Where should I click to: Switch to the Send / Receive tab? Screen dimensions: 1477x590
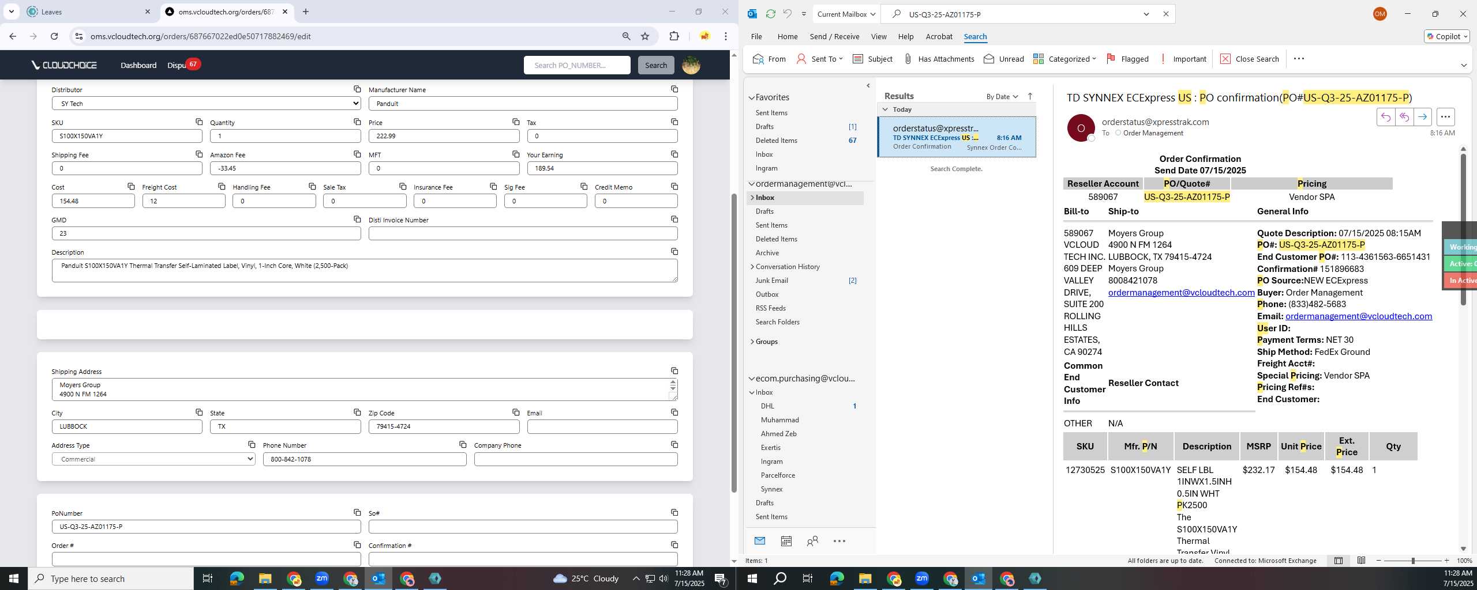click(834, 36)
